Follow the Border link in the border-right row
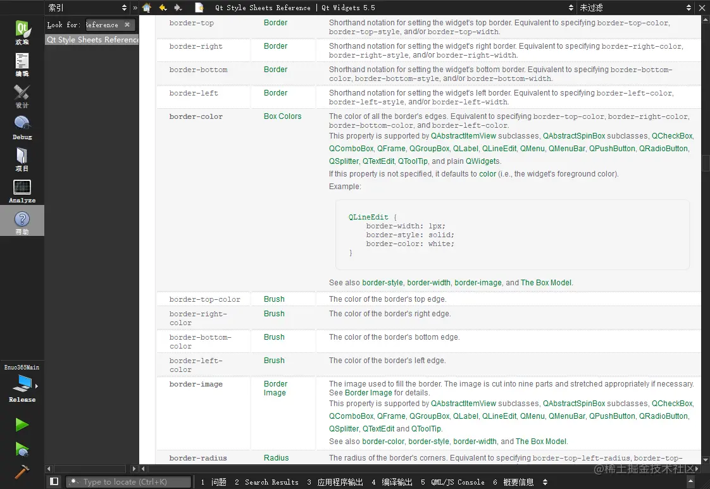The image size is (710, 489). tap(275, 46)
